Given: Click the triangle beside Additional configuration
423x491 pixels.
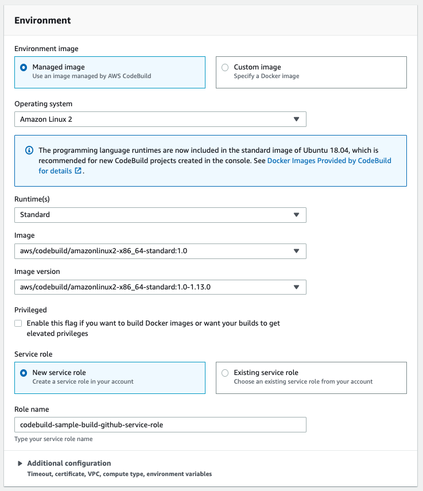Looking at the screenshot, I should click(x=20, y=463).
